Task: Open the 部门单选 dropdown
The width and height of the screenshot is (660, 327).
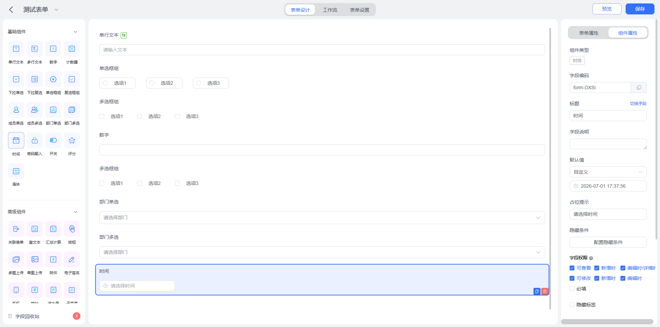Action: point(322,218)
